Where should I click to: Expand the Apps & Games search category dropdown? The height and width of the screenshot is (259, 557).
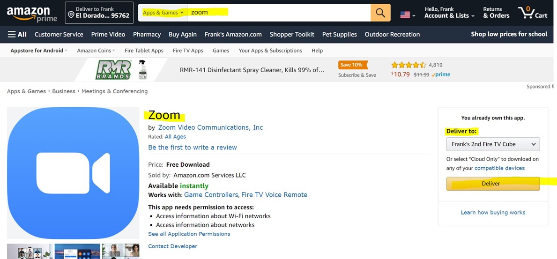click(163, 13)
